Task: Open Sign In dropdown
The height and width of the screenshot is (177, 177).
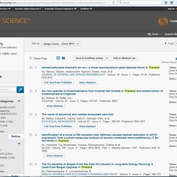Action: click(172, 9)
